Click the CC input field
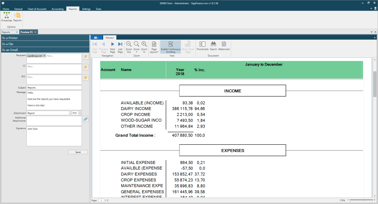378x204 pixels. 54,69
